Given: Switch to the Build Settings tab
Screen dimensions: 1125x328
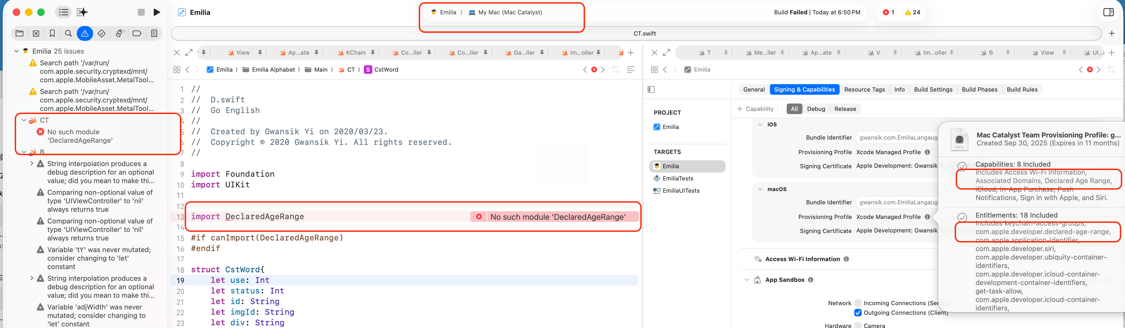Looking at the screenshot, I should click(933, 89).
